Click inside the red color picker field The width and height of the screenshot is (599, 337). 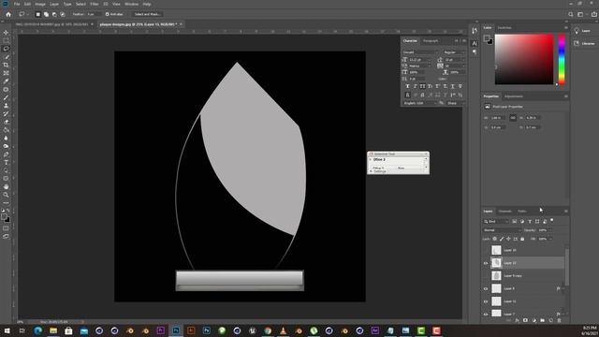pyautogui.click(x=524, y=59)
